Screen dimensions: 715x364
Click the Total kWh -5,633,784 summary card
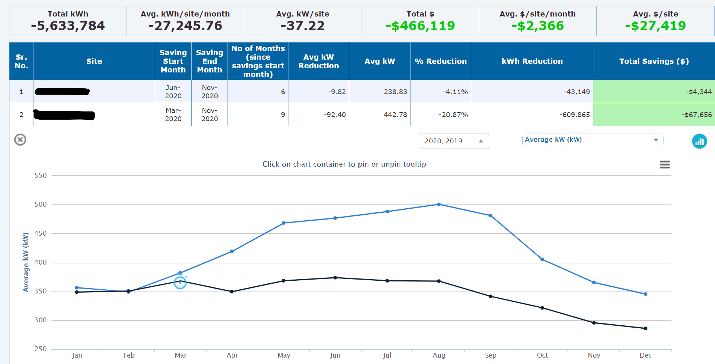[68, 21]
